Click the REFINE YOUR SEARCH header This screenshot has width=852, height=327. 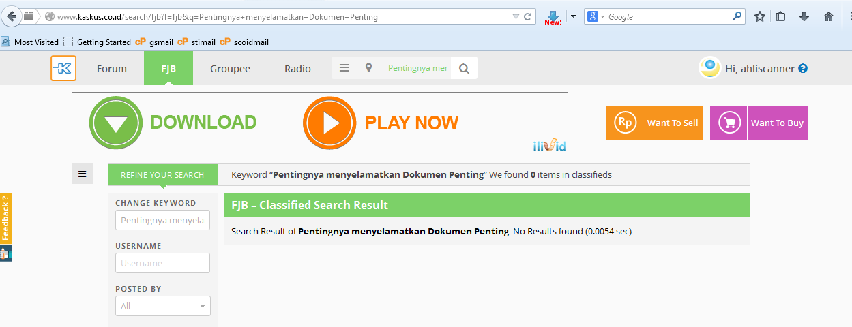coord(162,175)
